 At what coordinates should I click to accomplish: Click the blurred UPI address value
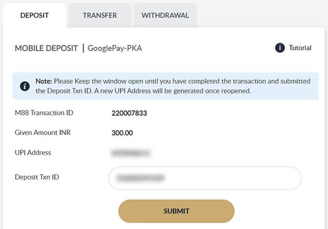[x=131, y=153]
